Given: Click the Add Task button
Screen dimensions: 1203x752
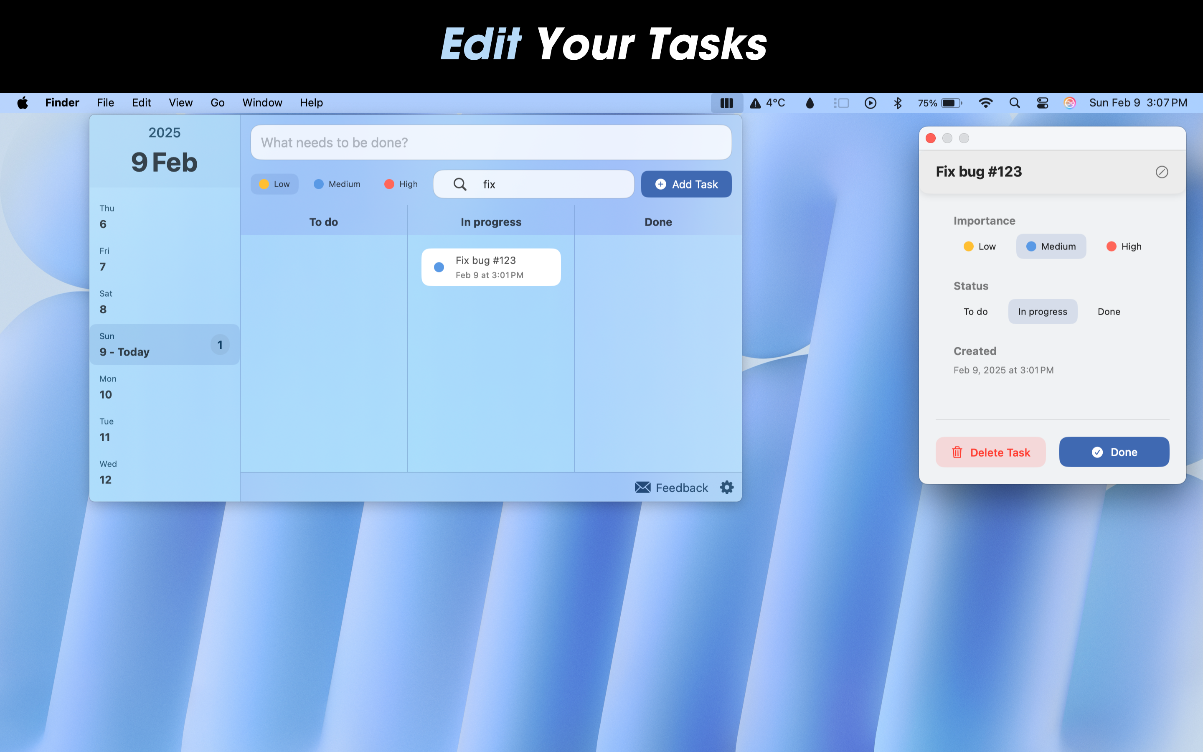Looking at the screenshot, I should click(x=686, y=184).
